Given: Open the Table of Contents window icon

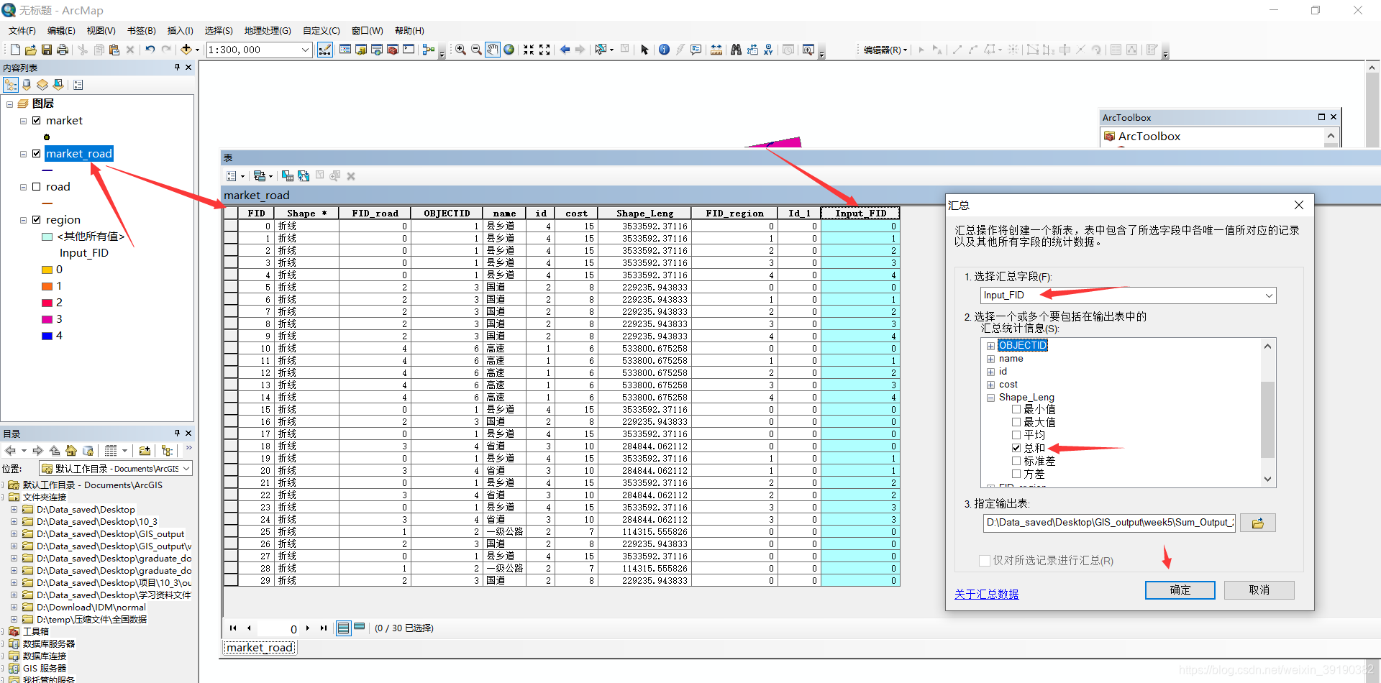Looking at the screenshot, I should pyautogui.click(x=345, y=50).
